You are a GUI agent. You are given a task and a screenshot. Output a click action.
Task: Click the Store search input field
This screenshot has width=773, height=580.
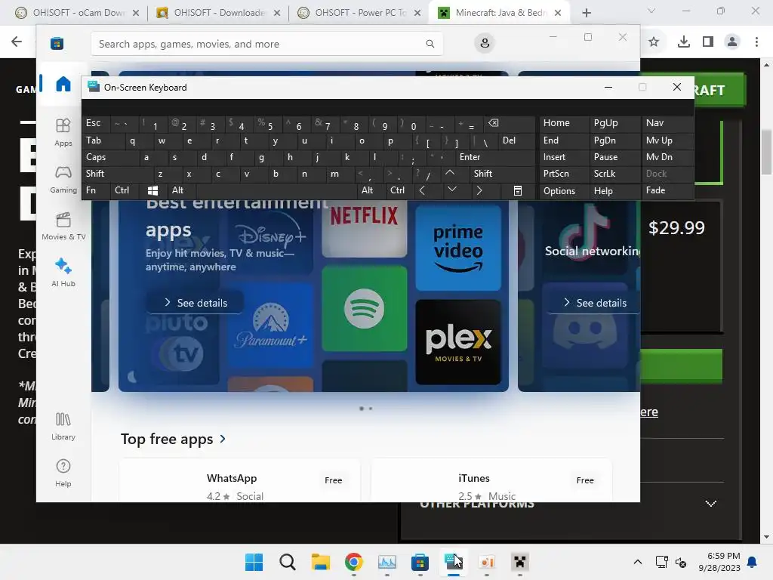click(266, 44)
